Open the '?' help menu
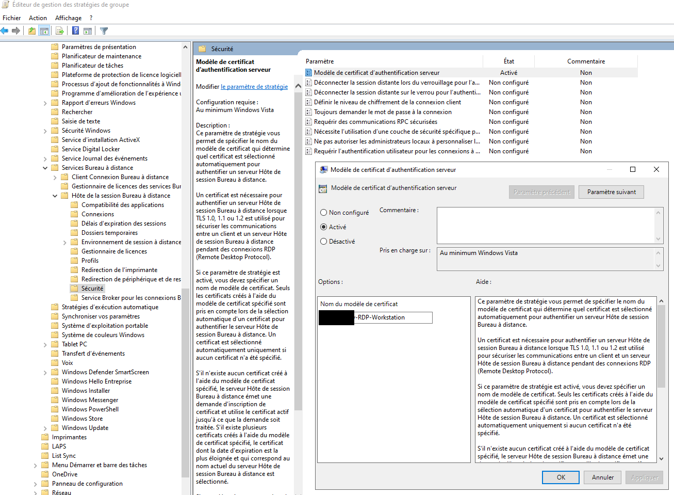 [91, 18]
